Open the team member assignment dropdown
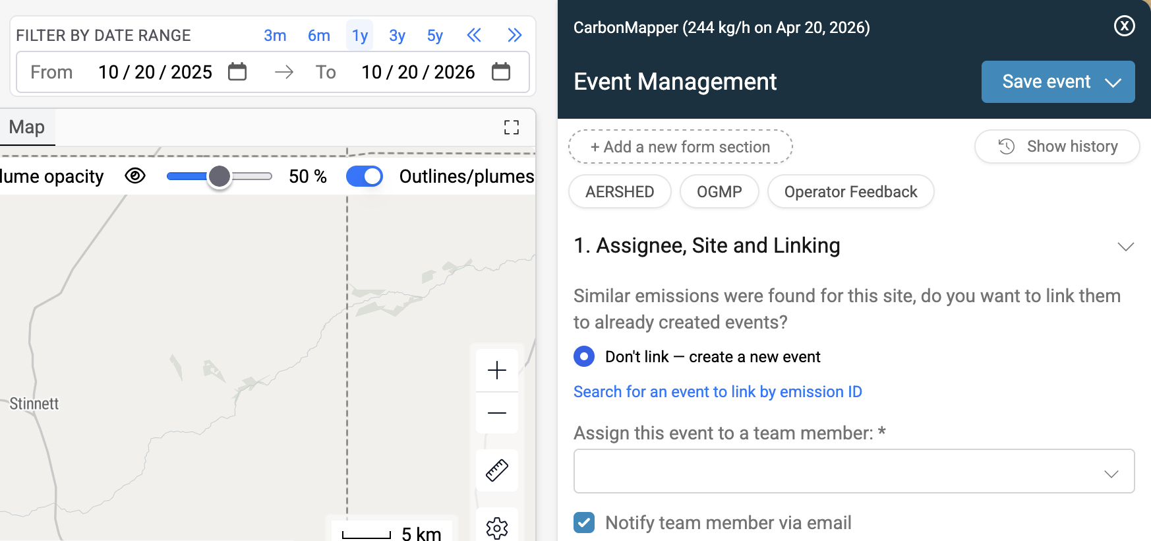1151x541 pixels. click(854, 471)
